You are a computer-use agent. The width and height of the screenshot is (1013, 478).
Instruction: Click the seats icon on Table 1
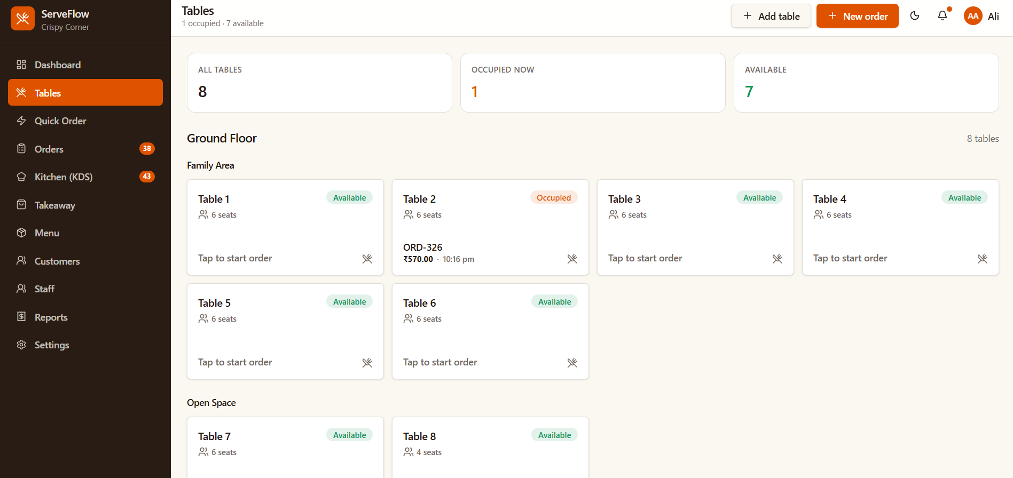[203, 214]
